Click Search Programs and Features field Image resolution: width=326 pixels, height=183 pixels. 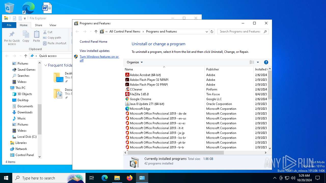(243, 32)
